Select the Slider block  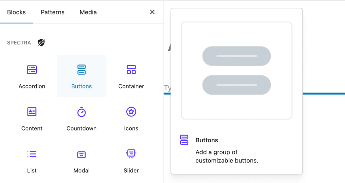[131, 160]
